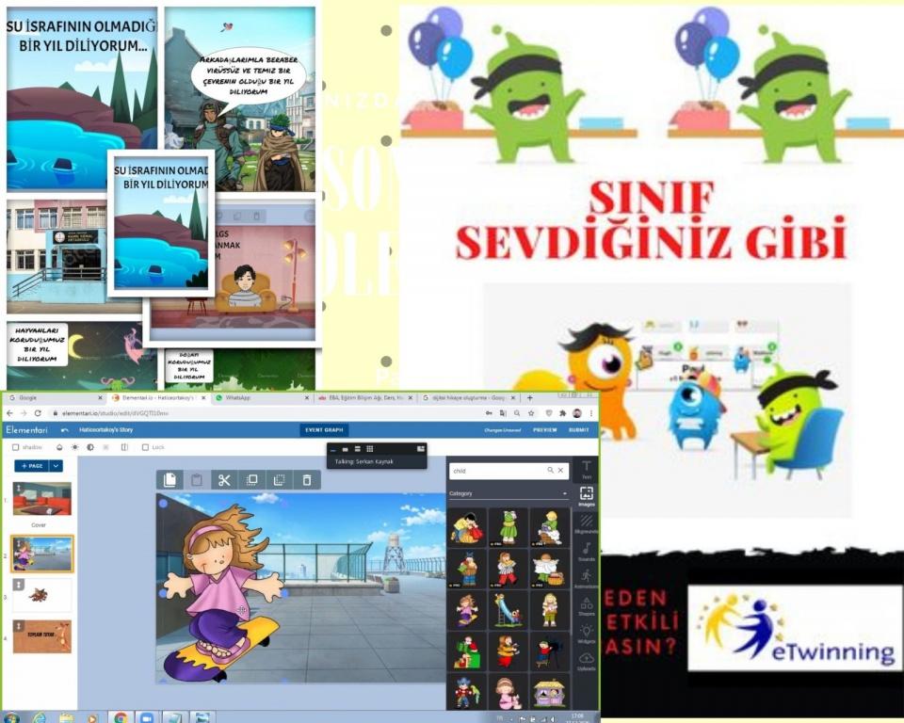
Task: Reload the page with browser refresh icon
Action: (x=38, y=413)
